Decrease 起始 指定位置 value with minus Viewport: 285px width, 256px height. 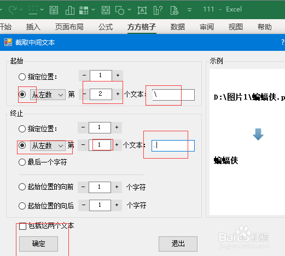(x=84, y=75)
